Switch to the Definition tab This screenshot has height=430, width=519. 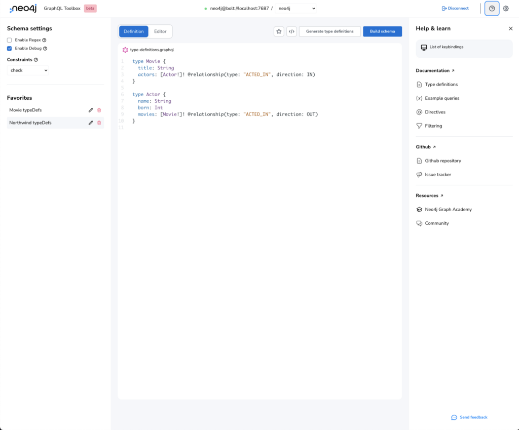point(134,31)
